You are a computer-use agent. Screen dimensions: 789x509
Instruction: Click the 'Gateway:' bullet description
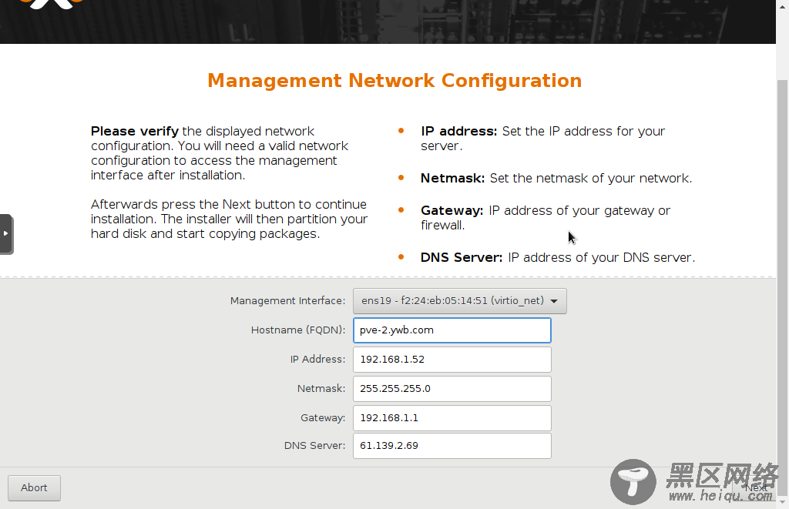coord(546,217)
